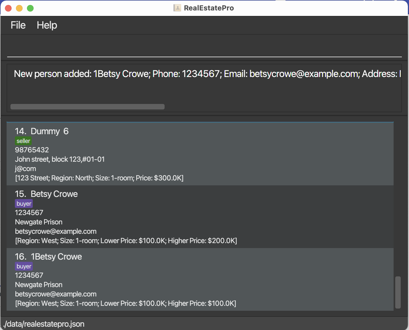
Task: Open the Help menu
Action: pyautogui.click(x=47, y=25)
